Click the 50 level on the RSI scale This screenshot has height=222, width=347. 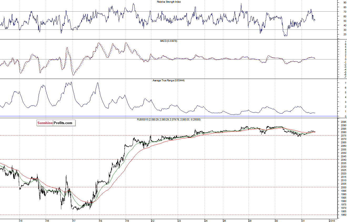345,21
